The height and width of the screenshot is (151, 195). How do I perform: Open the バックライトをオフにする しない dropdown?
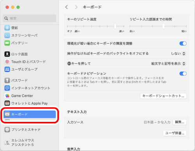coord(178,53)
